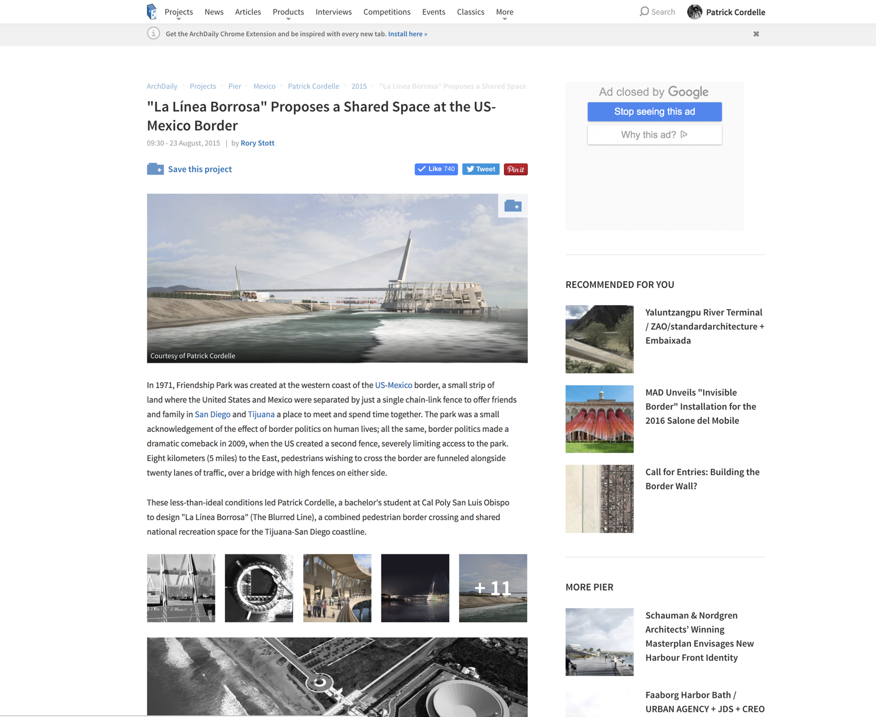The width and height of the screenshot is (876, 717).
Task: Click the ArchDaily logo icon
Action: [152, 12]
